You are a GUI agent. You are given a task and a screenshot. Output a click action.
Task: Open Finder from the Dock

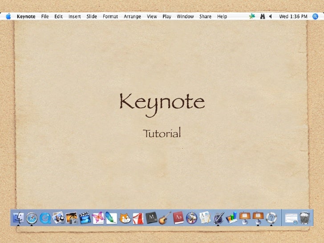tap(18, 218)
